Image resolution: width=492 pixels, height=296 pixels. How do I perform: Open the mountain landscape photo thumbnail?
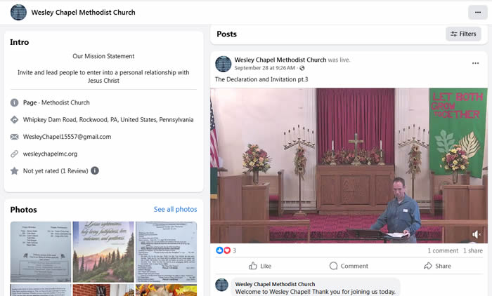click(103, 251)
